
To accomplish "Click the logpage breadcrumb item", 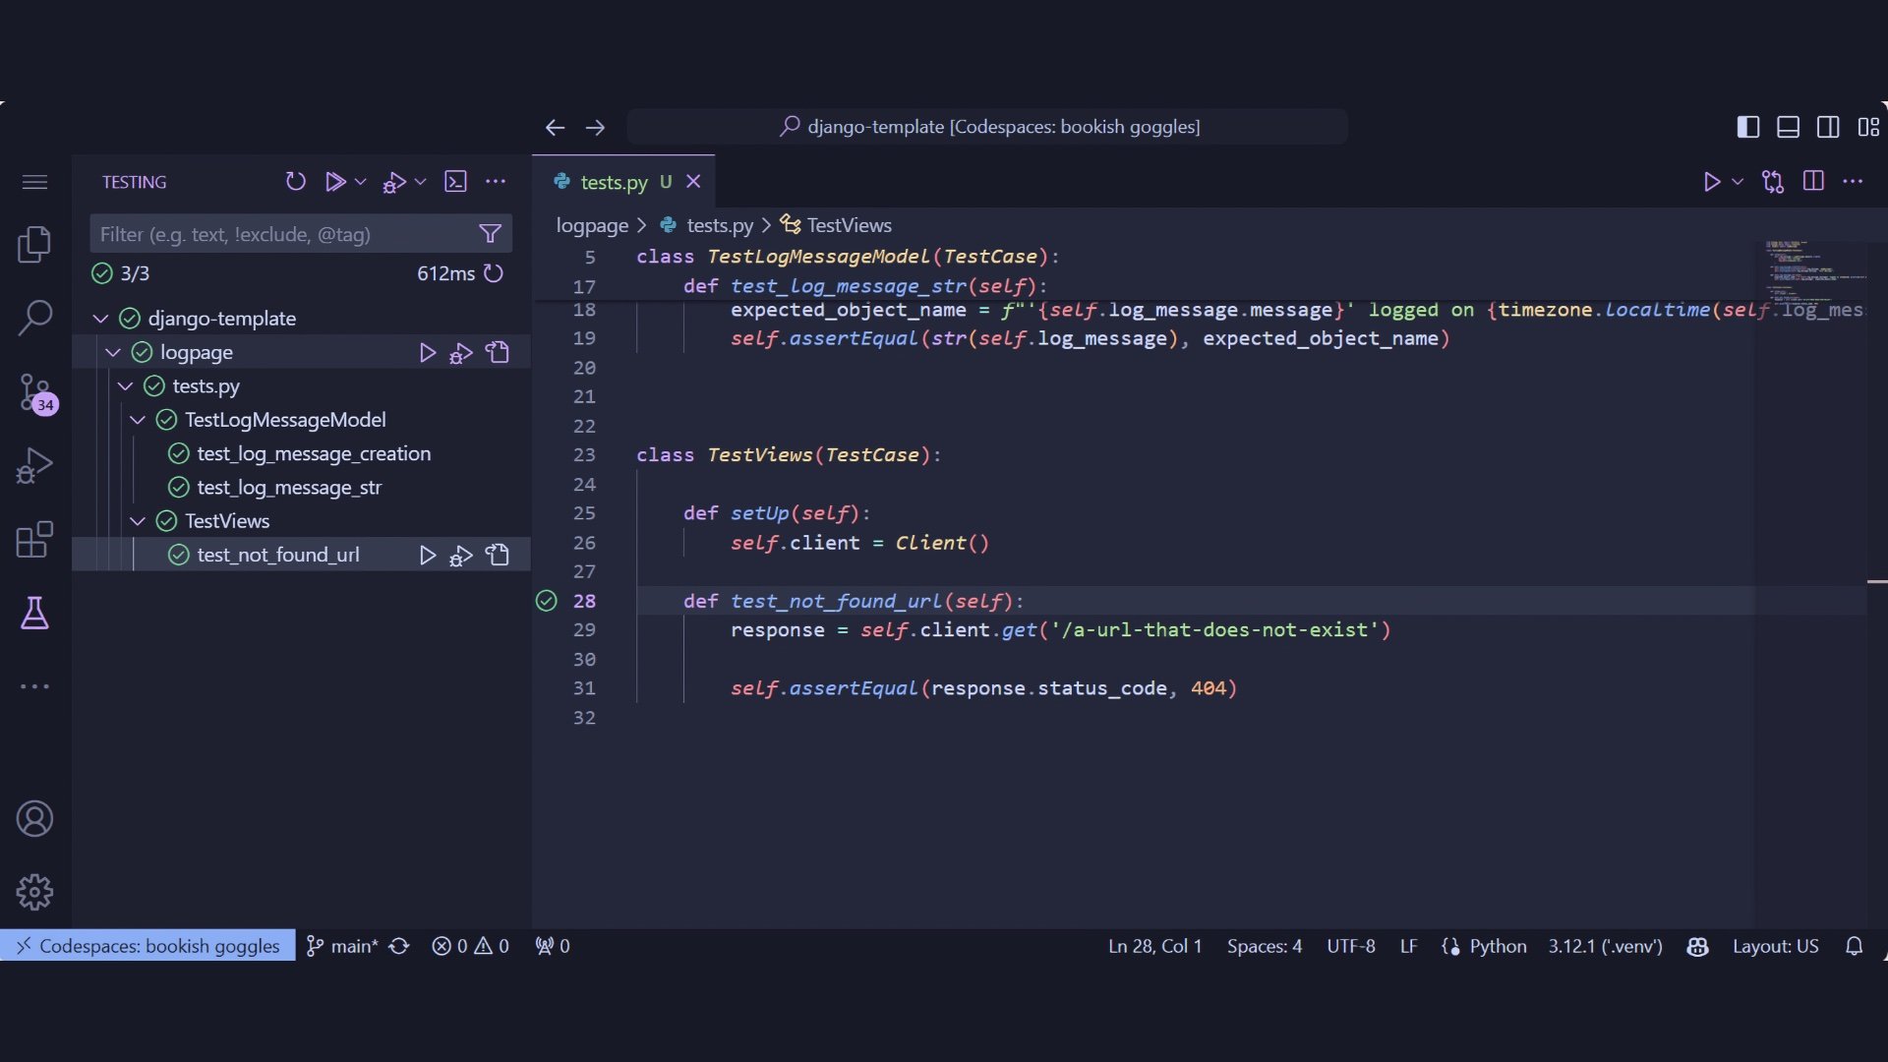I will pyautogui.click(x=592, y=225).
